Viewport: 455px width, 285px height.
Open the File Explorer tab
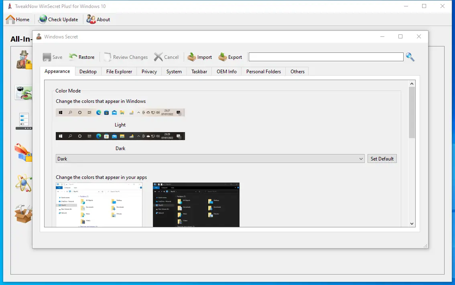119,72
